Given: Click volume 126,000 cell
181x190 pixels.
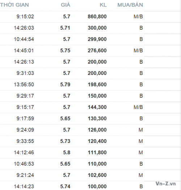Looking at the screenshot, I should [x=97, y=130].
